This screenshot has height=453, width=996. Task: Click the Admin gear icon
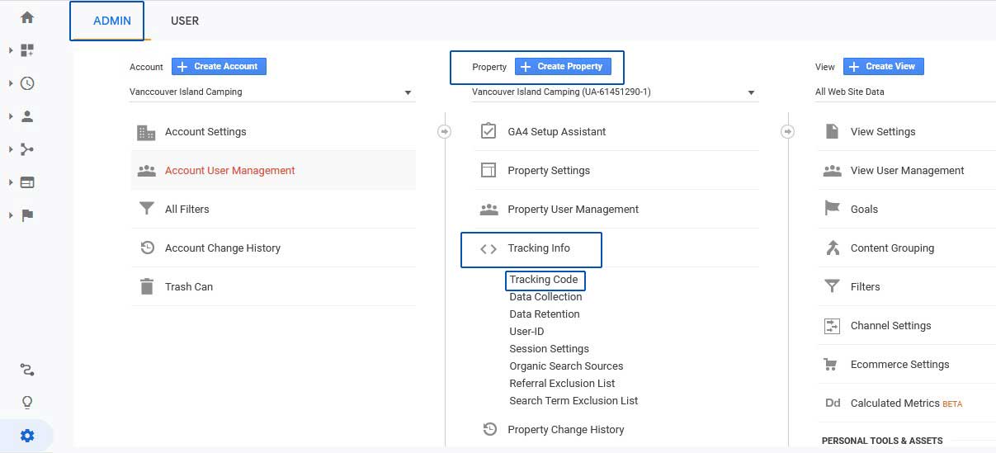point(27,436)
